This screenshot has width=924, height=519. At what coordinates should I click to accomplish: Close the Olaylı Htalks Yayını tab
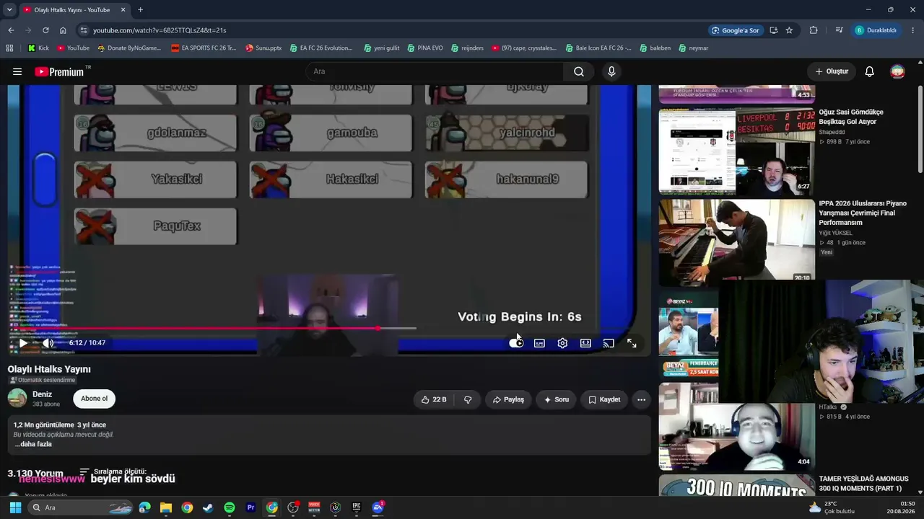click(123, 10)
